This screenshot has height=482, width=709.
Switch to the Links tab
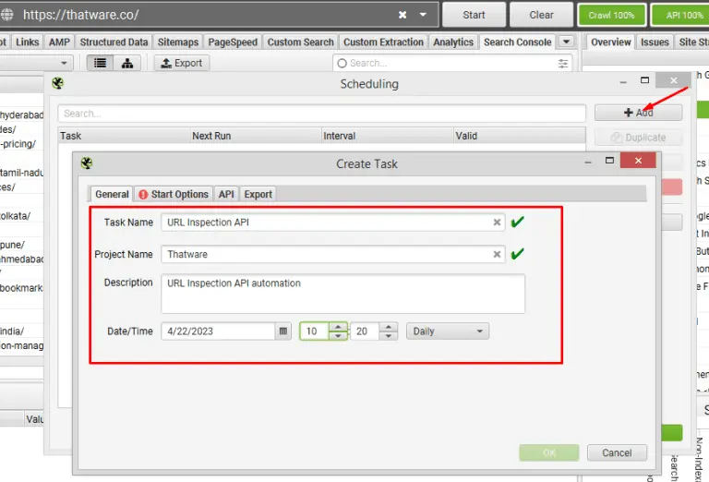[27, 42]
